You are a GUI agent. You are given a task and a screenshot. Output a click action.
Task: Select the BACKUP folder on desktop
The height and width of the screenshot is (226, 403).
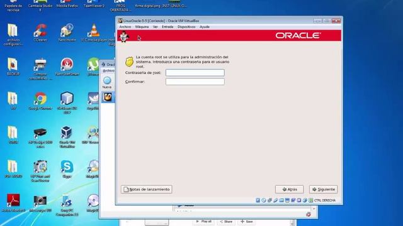point(13,67)
